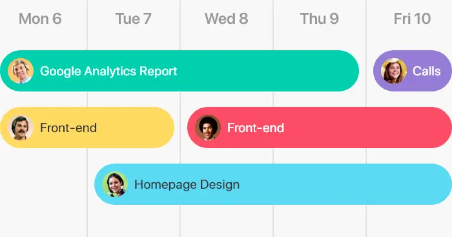Select the yellow Front-end task bar
Image resolution: width=452 pixels, height=237 pixels.
pyautogui.click(x=87, y=128)
